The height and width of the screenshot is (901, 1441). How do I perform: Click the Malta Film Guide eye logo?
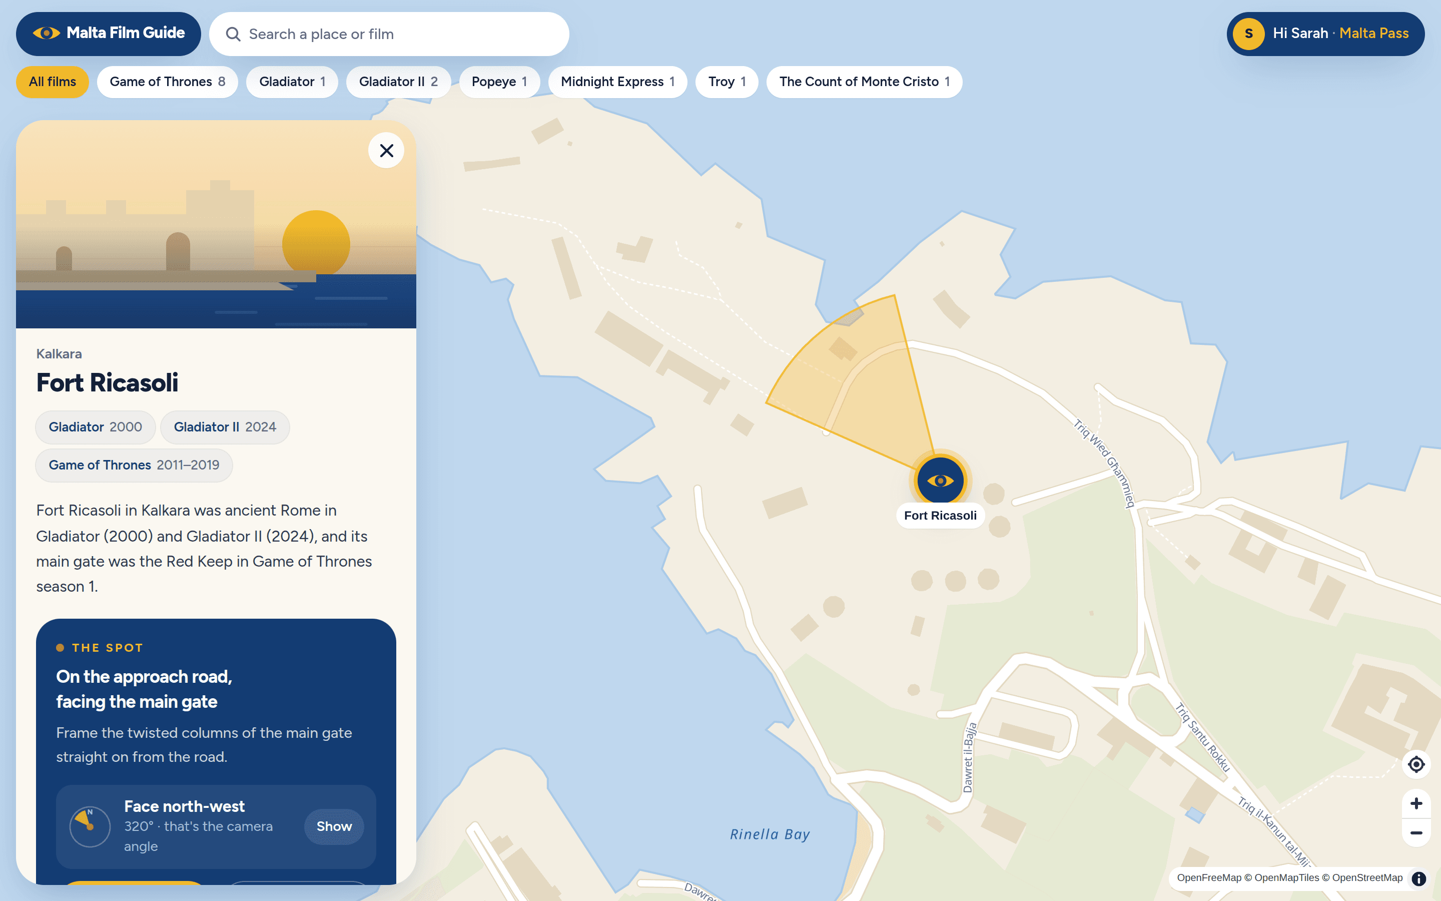[46, 34]
